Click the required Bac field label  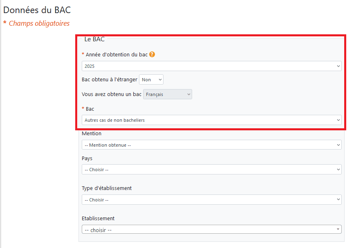pos(90,109)
